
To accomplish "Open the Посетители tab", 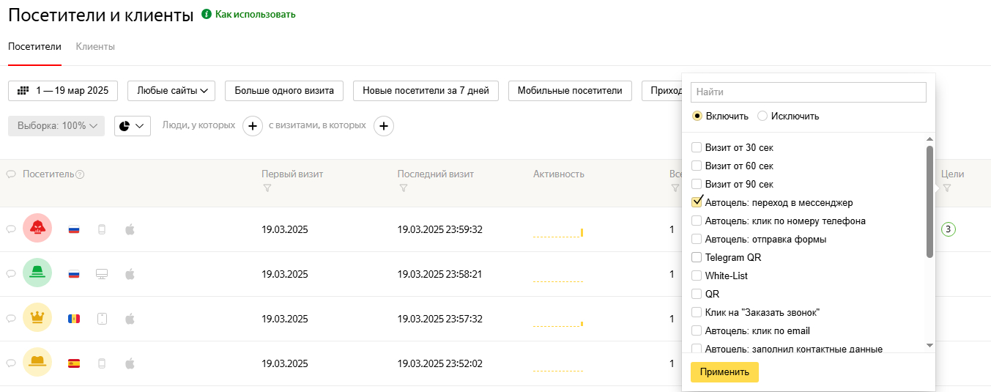I will point(34,47).
